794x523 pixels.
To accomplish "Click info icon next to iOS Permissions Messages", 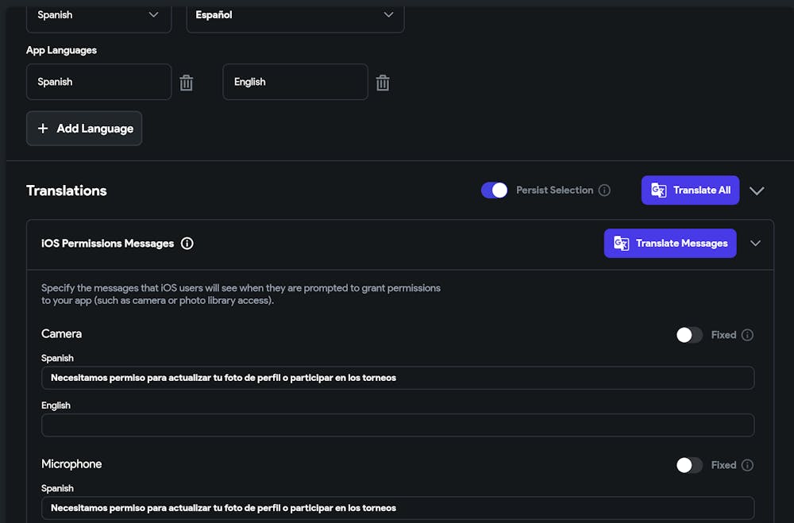I will point(187,244).
